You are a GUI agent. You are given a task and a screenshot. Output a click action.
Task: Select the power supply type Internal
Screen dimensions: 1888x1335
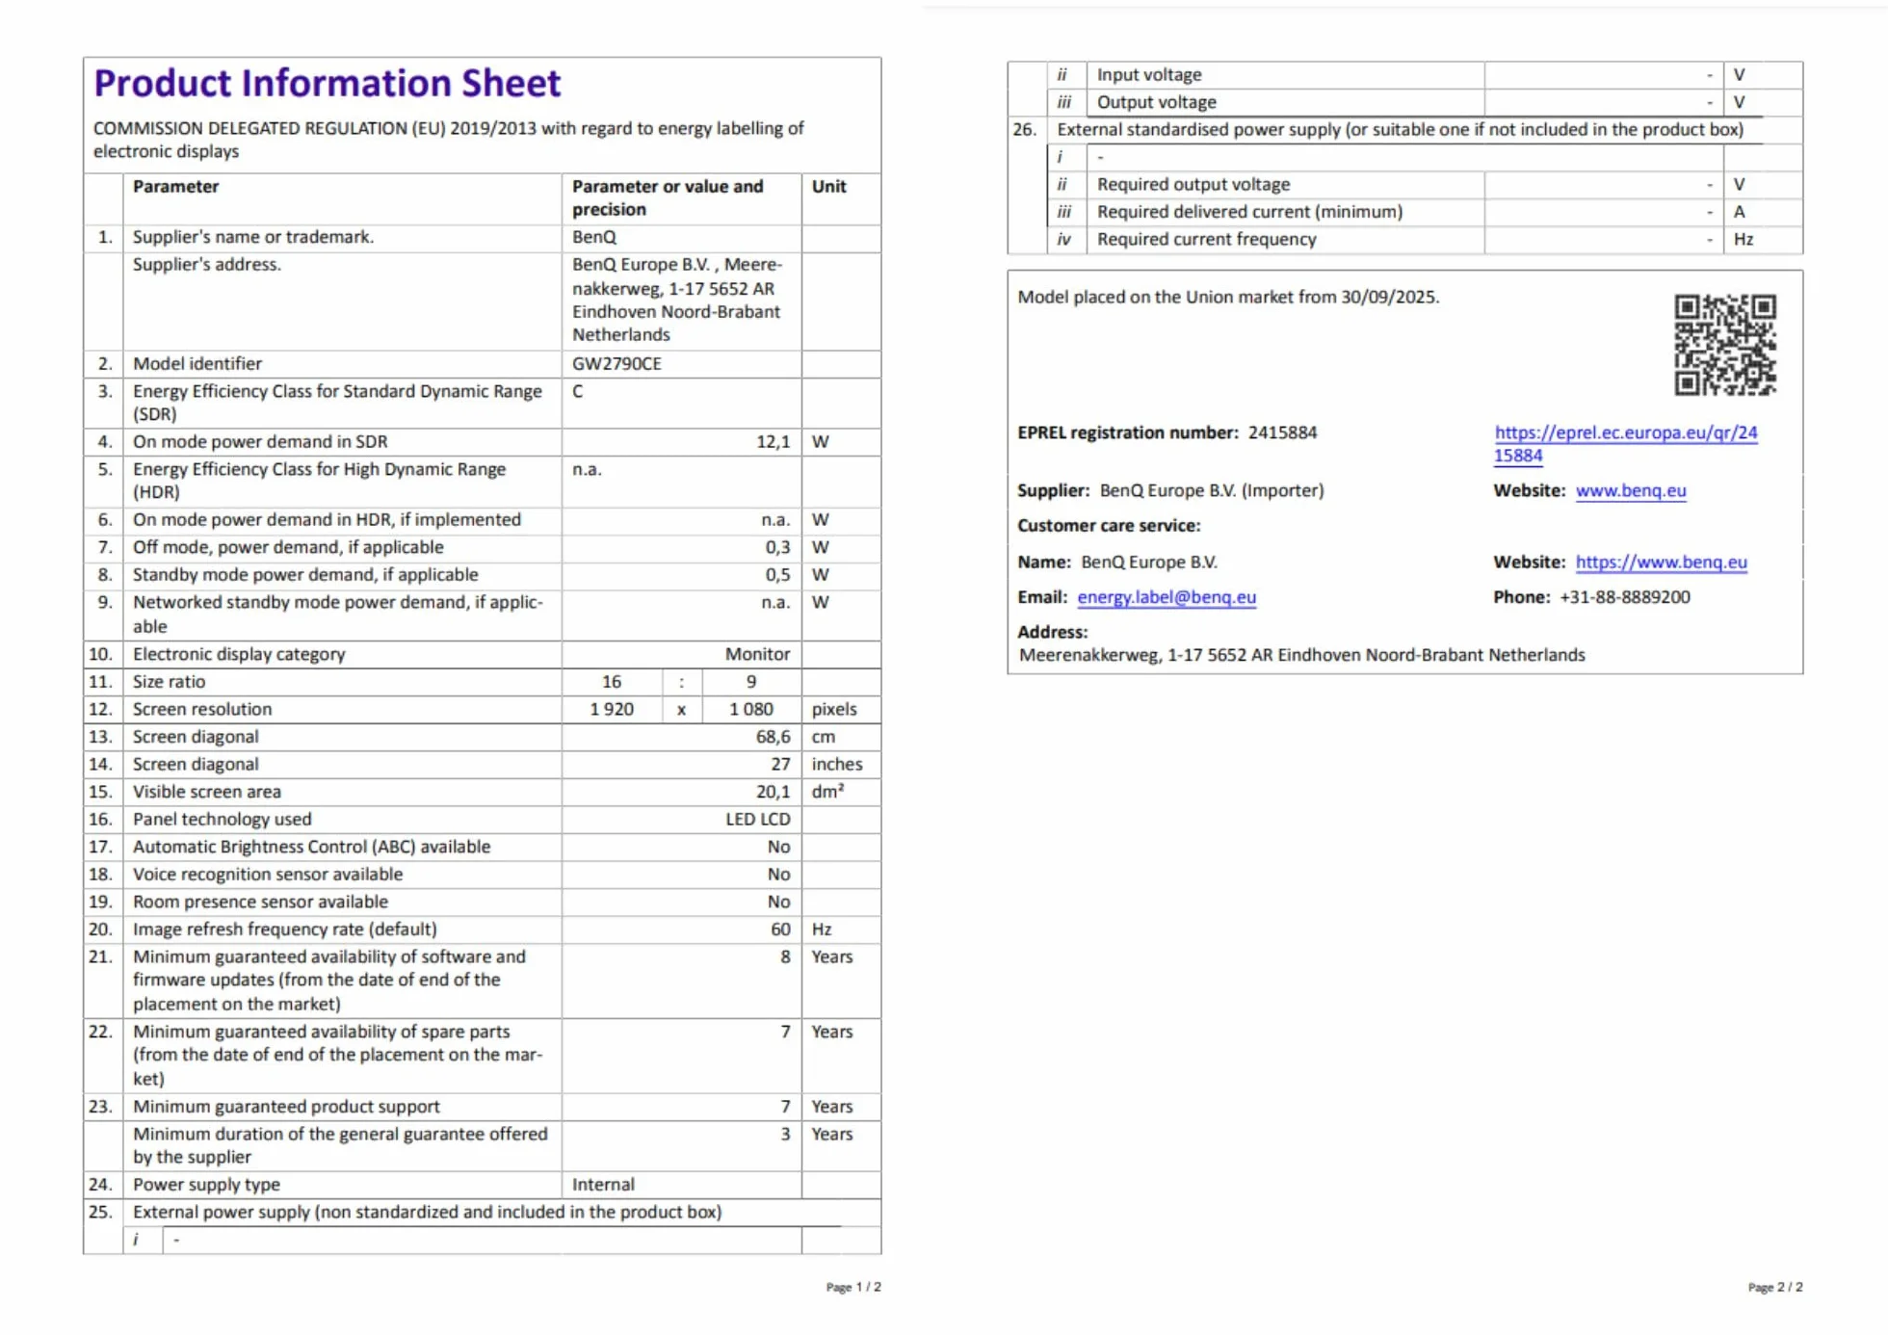click(603, 1185)
